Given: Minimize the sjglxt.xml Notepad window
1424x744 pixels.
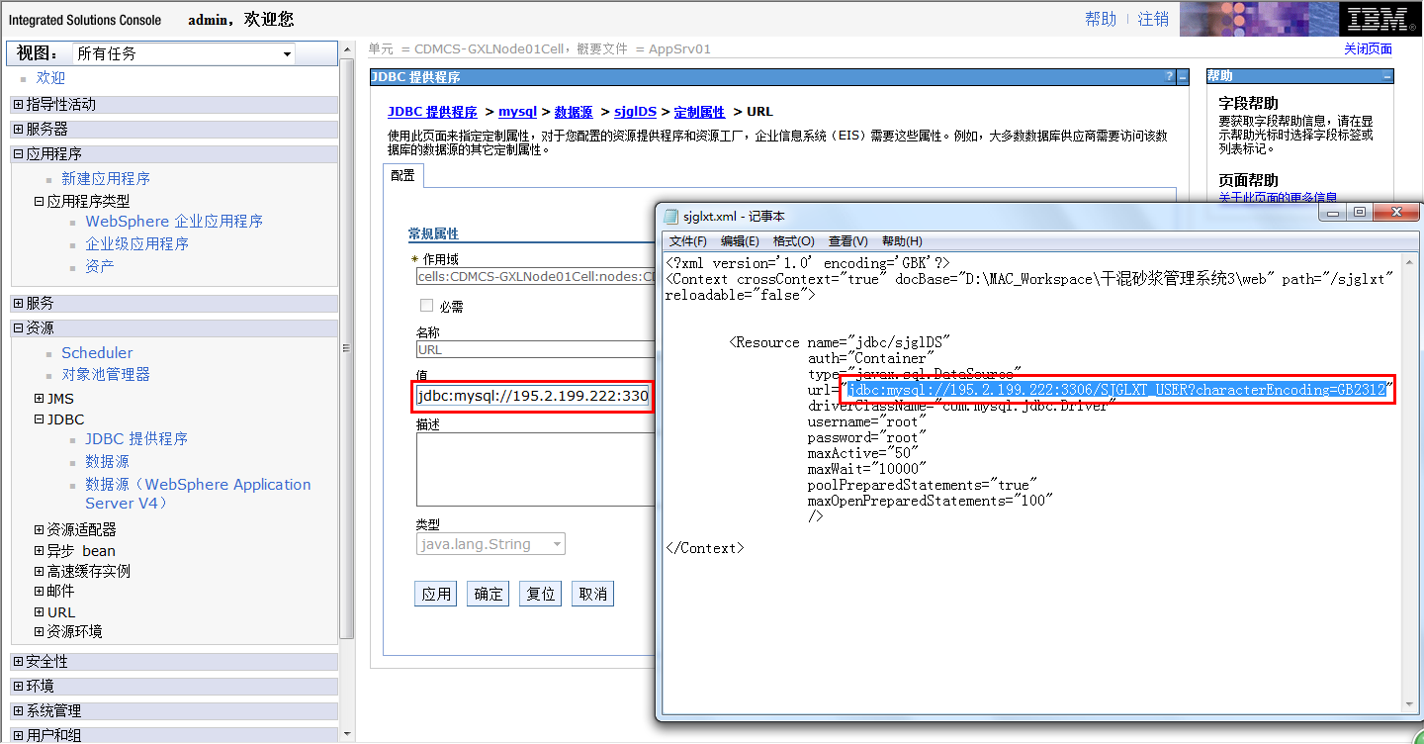Looking at the screenshot, I should click(x=1335, y=212).
